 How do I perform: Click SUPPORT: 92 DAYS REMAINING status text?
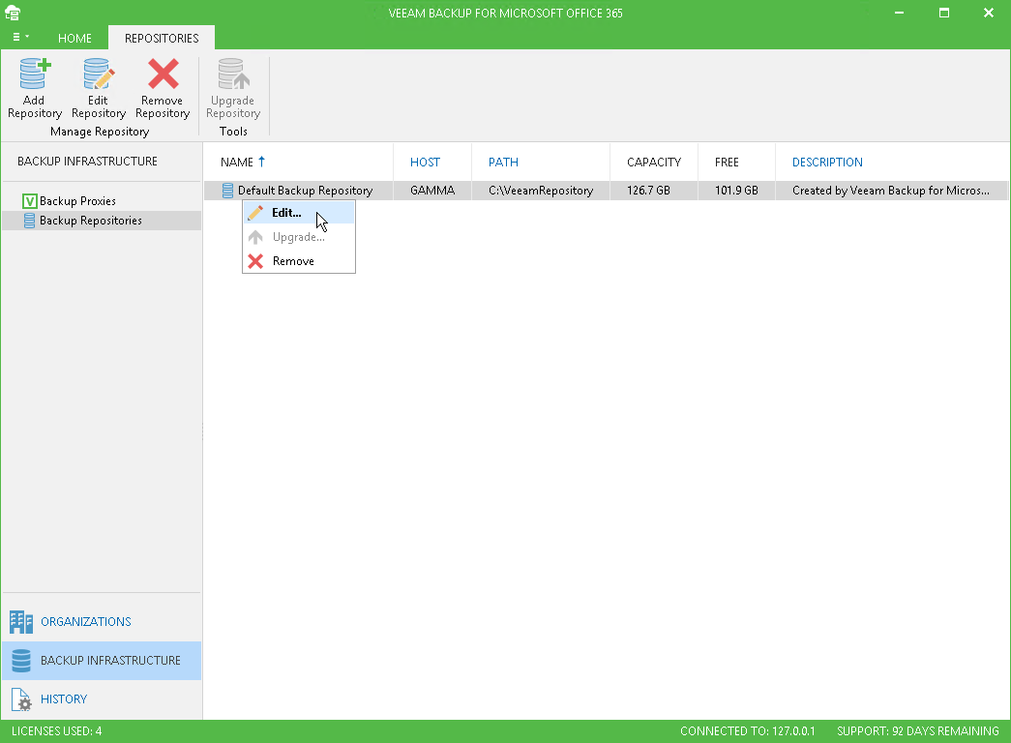tap(917, 731)
